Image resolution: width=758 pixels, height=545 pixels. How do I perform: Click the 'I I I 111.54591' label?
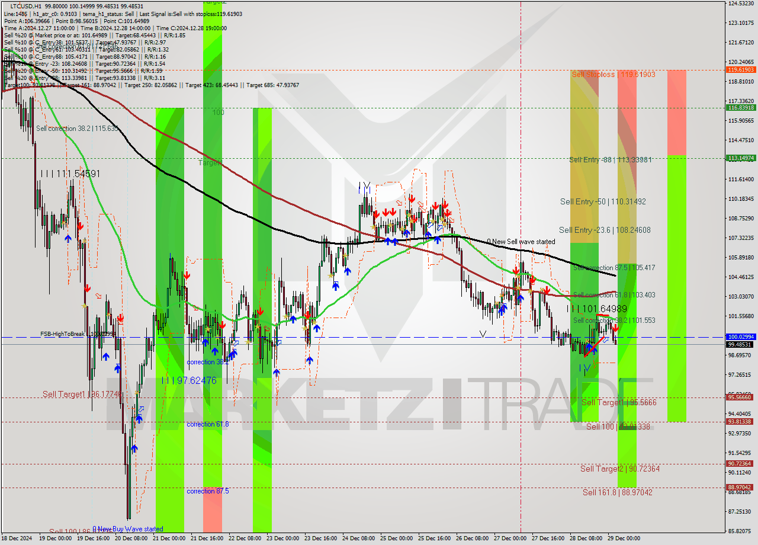pyautogui.click(x=70, y=174)
